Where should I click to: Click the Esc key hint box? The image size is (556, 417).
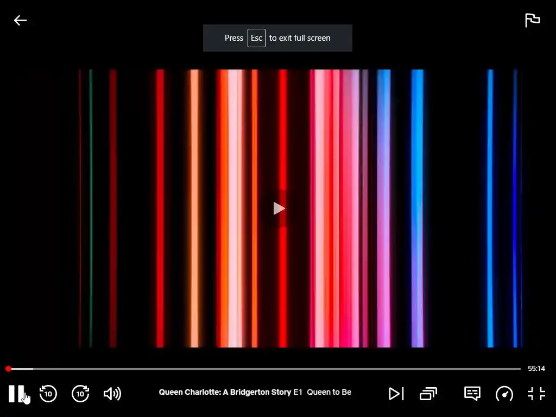pyautogui.click(x=256, y=38)
